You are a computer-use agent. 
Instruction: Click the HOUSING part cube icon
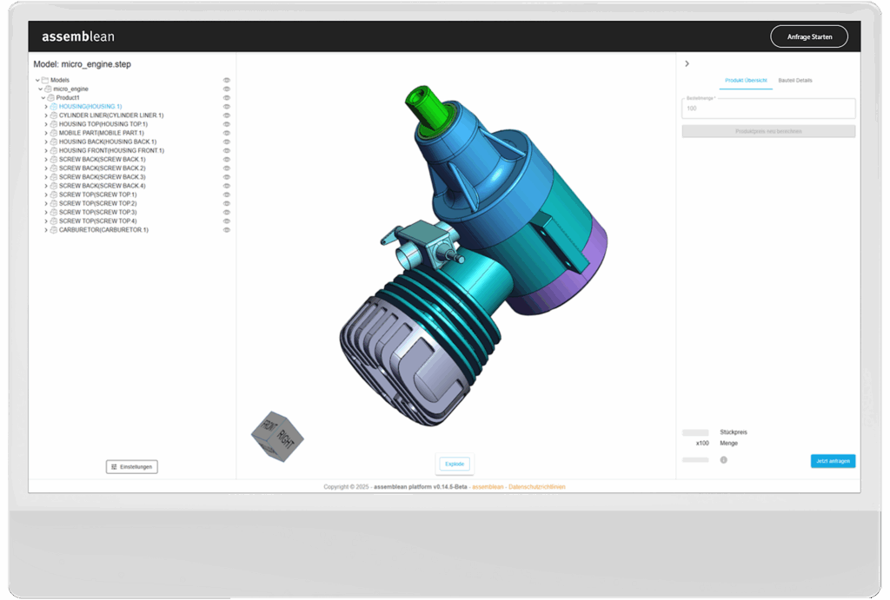point(53,107)
